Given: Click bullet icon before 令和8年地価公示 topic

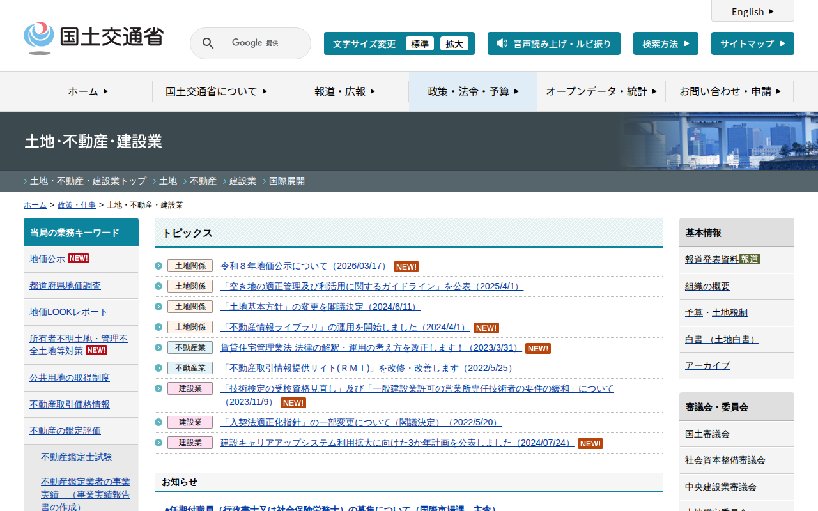Looking at the screenshot, I should (158, 266).
